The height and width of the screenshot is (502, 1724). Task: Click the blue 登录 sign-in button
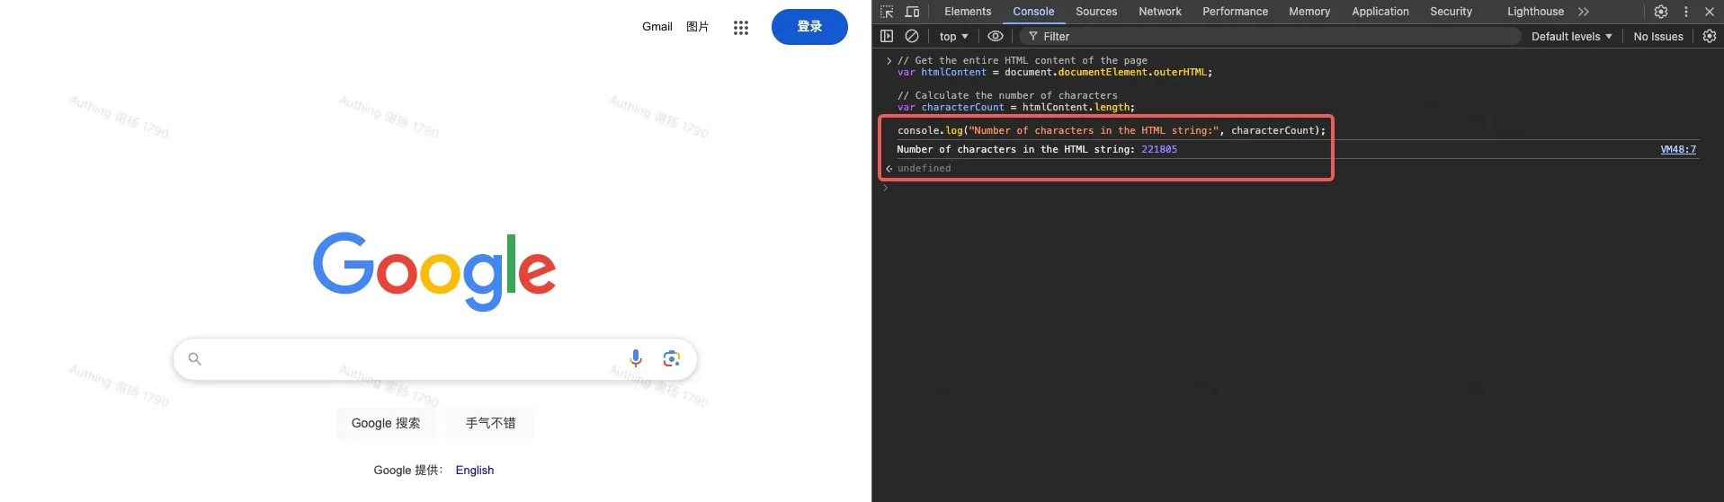click(809, 27)
